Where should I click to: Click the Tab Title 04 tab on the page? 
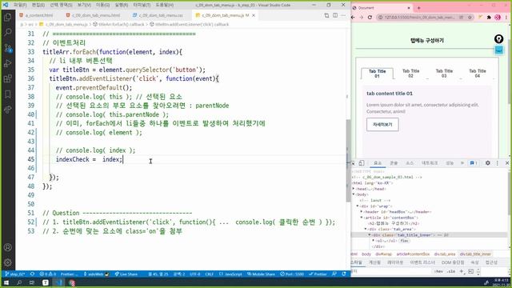(478, 73)
